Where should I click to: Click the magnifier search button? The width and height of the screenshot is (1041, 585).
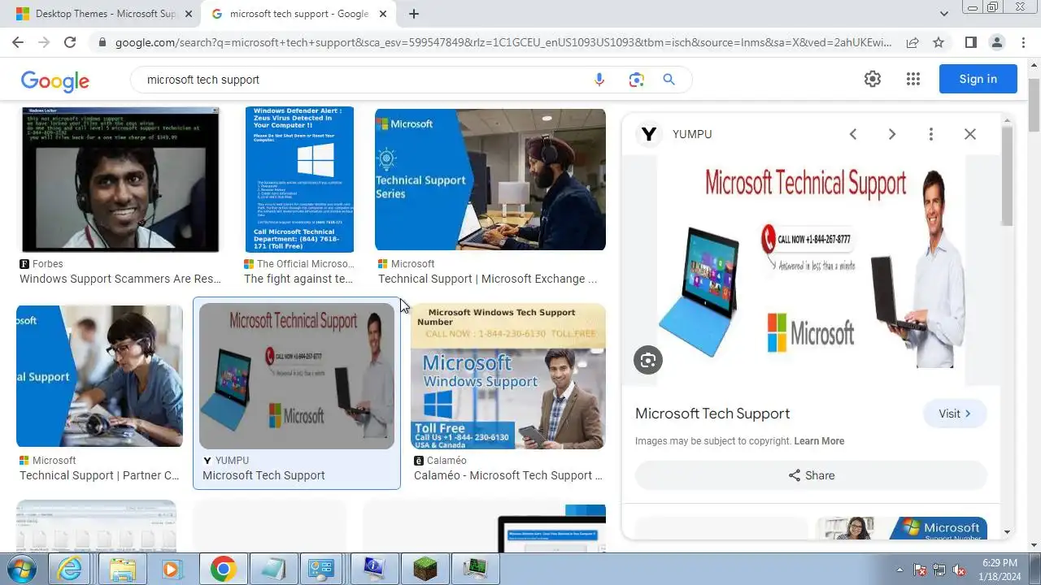pyautogui.click(x=669, y=80)
